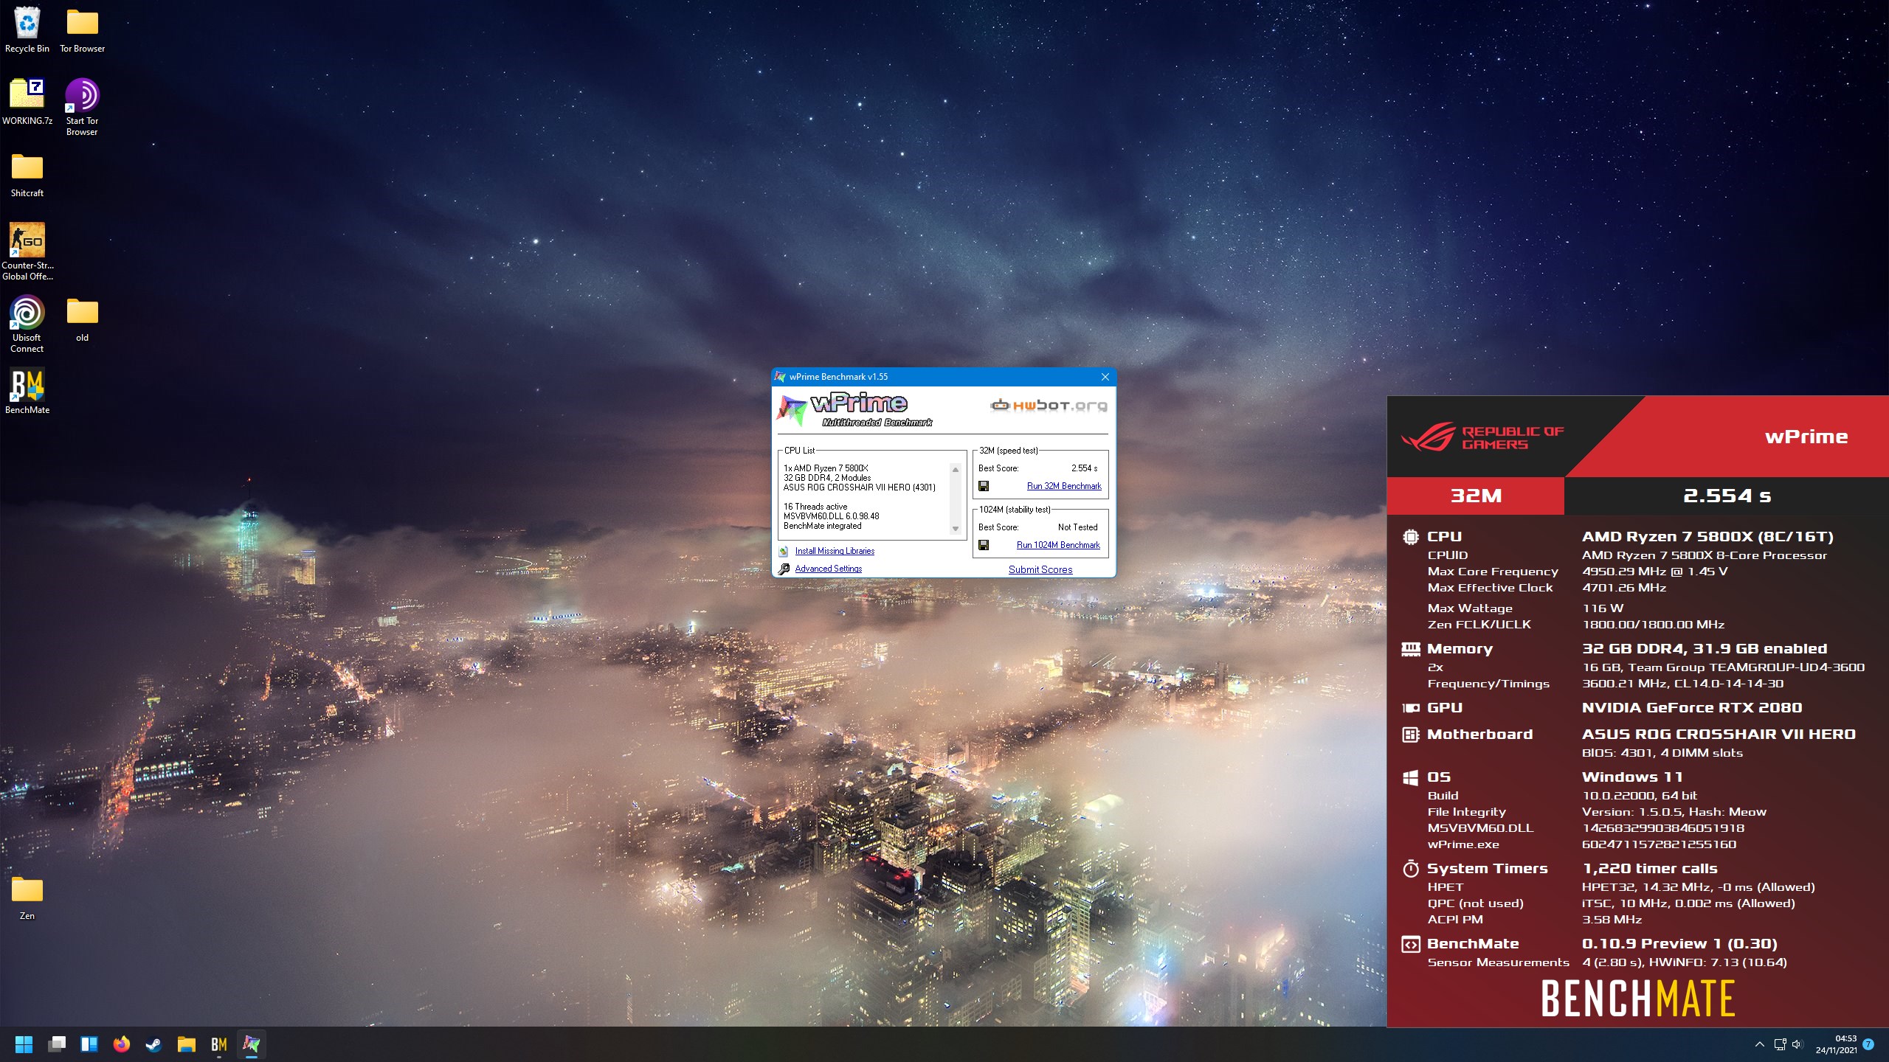Click the 32M label in BenchMate panel

coord(1476,496)
